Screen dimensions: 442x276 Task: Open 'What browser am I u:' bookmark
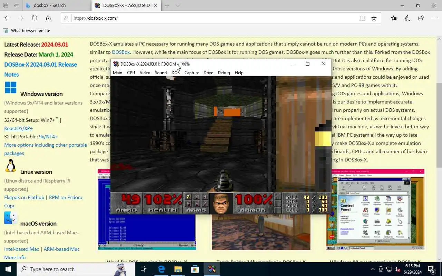pyautogui.click(x=27, y=31)
